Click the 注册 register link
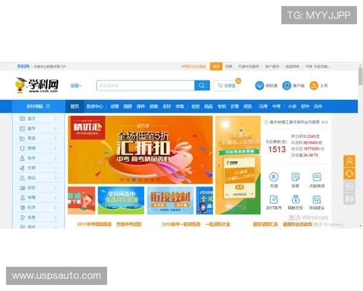The width and height of the screenshot is (363, 291). pyautogui.click(x=229, y=67)
